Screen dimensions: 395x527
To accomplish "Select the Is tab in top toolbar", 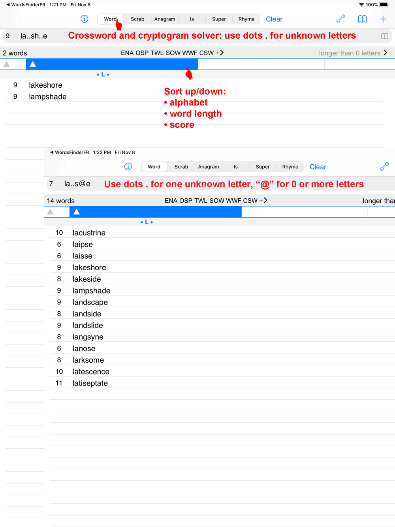I will tap(192, 19).
